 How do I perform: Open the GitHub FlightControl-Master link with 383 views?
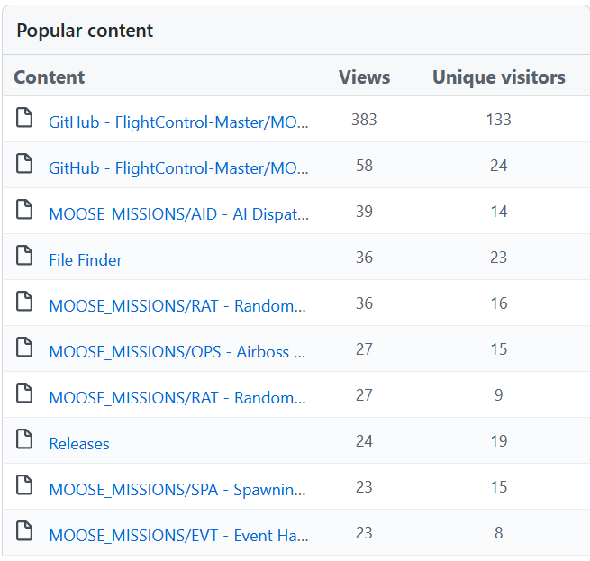click(179, 122)
